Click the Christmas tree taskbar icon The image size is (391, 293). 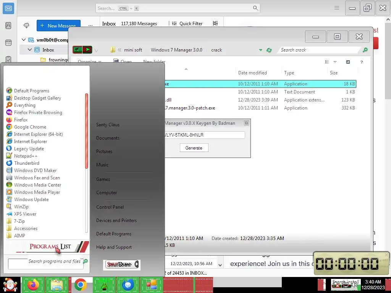tap(104, 285)
